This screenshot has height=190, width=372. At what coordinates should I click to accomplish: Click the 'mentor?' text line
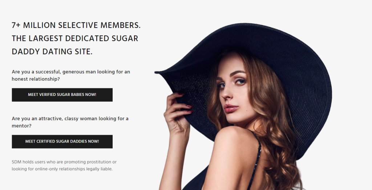pyautogui.click(x=21, y=126)
